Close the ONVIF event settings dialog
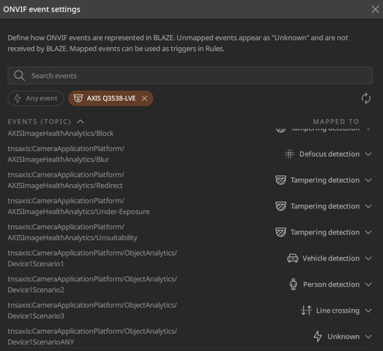Screen dimensions: 383x351 tap(375, 9)
